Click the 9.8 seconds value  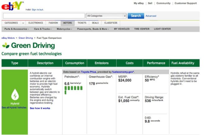click(152, 121)
